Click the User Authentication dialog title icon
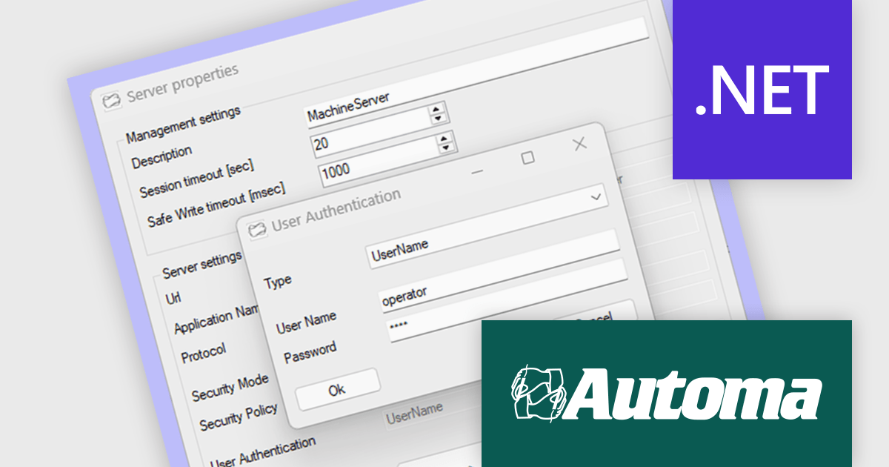Viewport: 889px width, 467px height. click(257, 231)
